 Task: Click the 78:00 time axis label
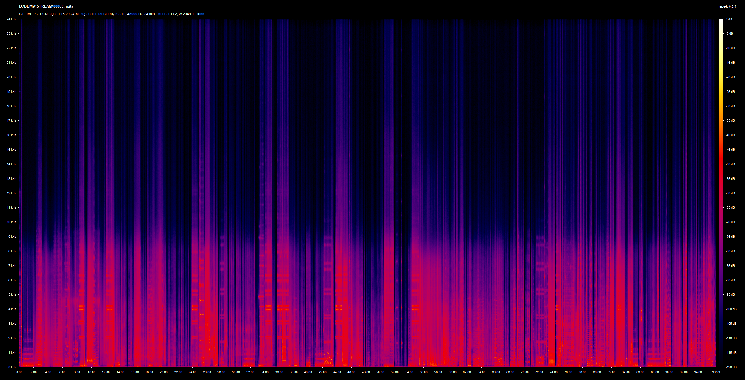coord(583,372)
